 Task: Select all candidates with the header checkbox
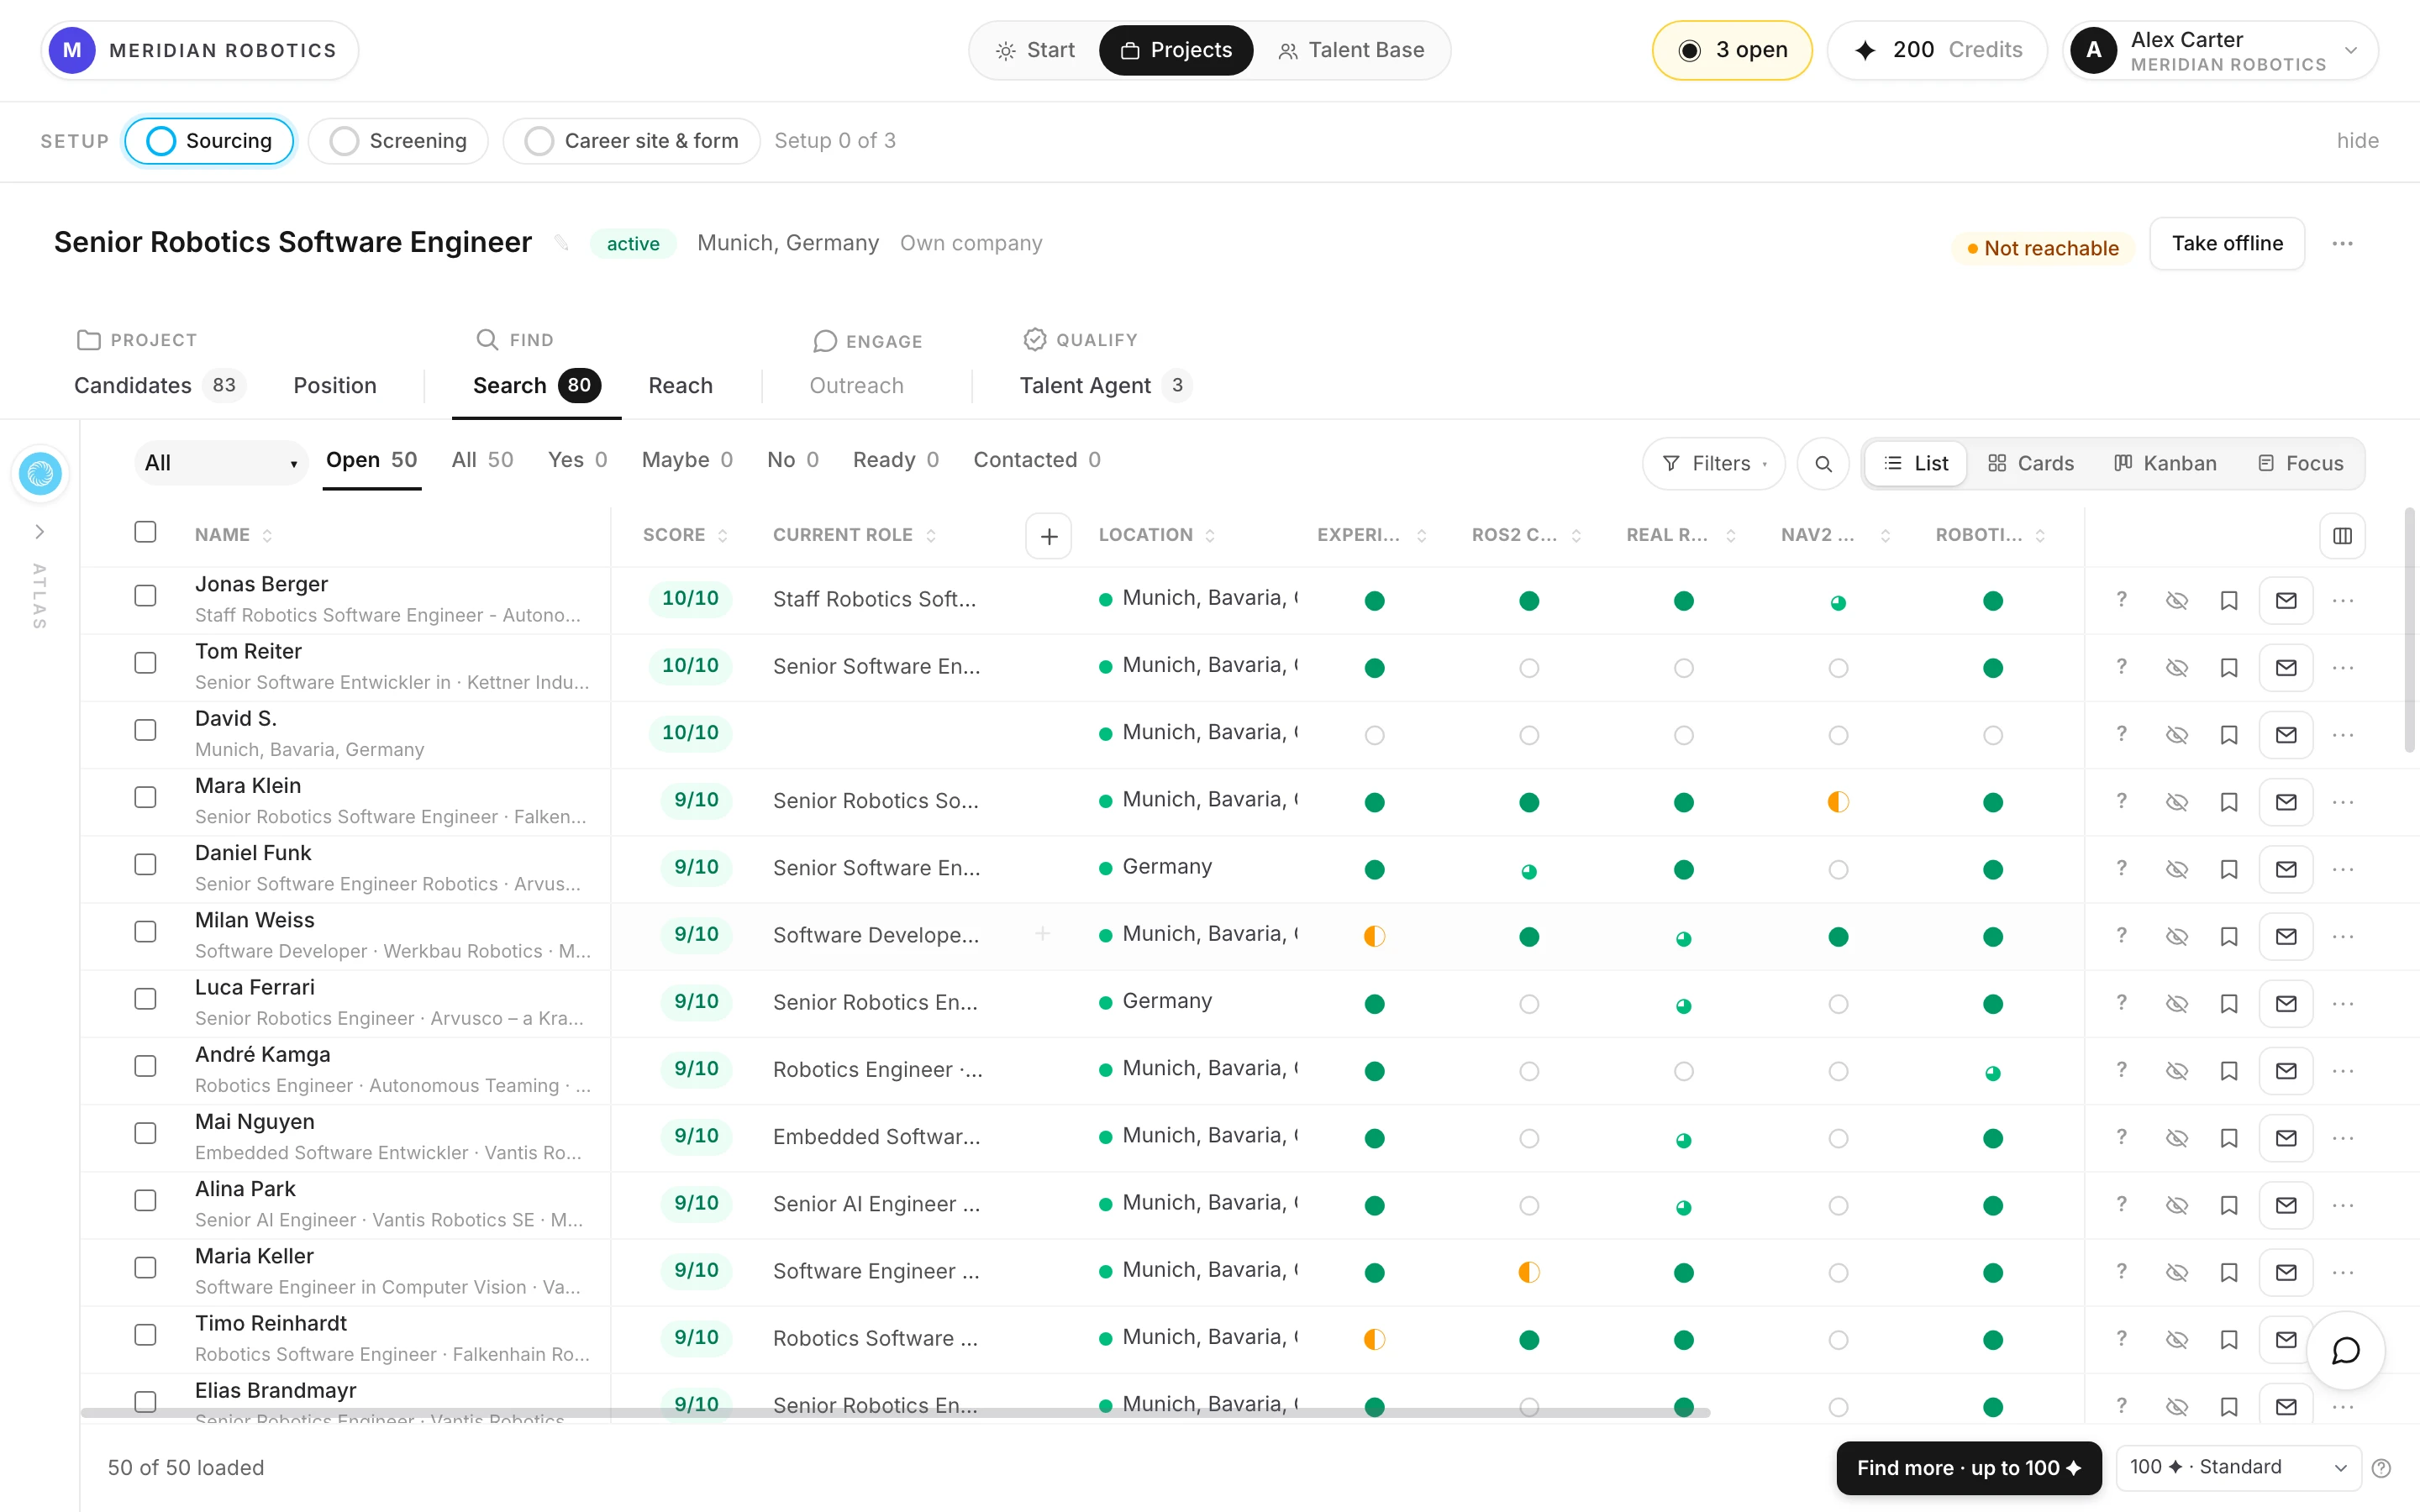[145, 532]
